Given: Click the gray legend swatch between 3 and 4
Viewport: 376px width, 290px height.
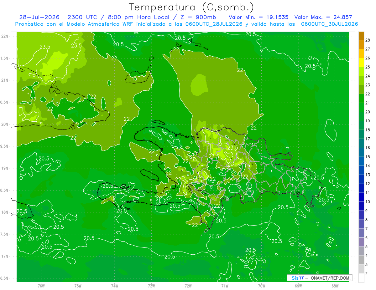Looking at the screenshot, I should (361, 260).
